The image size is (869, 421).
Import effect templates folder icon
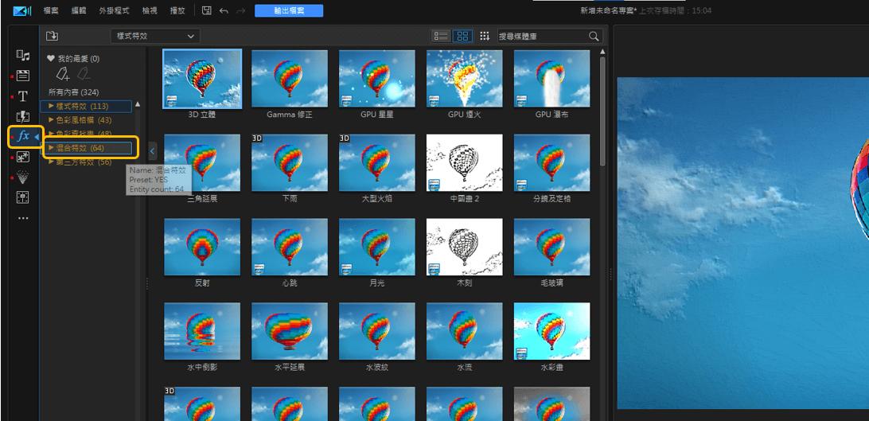coord(52,36)
